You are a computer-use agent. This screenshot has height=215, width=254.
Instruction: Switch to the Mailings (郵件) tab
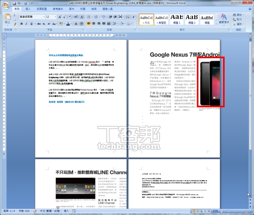[71, 9]
